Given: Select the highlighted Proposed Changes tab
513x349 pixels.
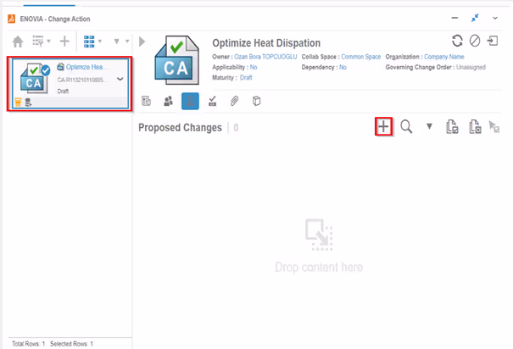Looking at the screenshot, I should click(x=190, y=101).
